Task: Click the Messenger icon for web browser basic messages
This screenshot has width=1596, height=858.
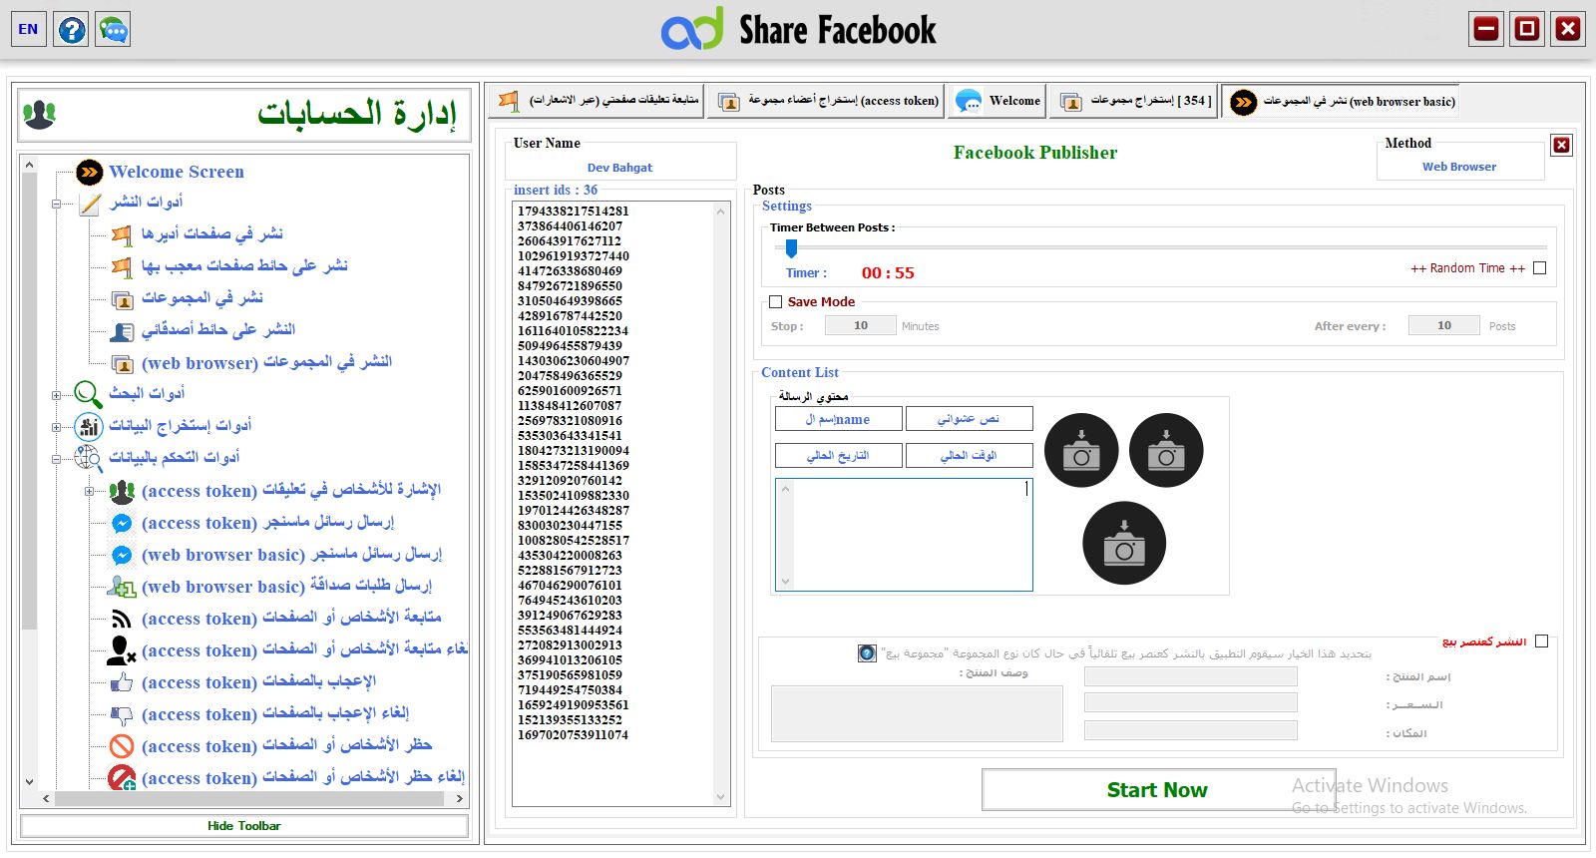Action: coord(122,555)
